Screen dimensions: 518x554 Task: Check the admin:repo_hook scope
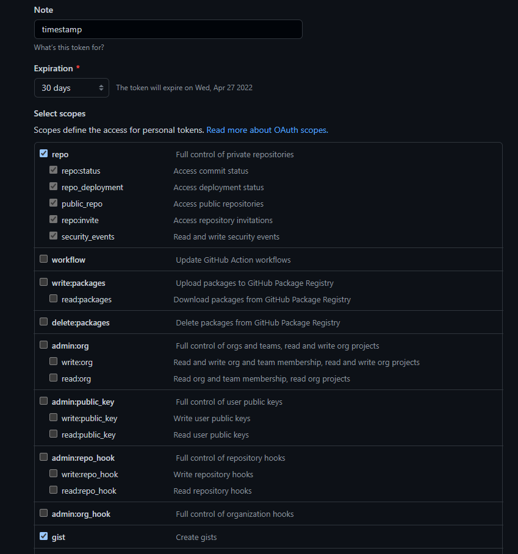pyautogui.click(x=43, y=456)
